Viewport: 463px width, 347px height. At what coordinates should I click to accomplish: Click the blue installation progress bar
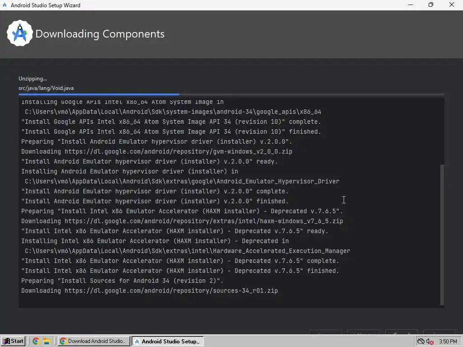[x=99, y=94]
